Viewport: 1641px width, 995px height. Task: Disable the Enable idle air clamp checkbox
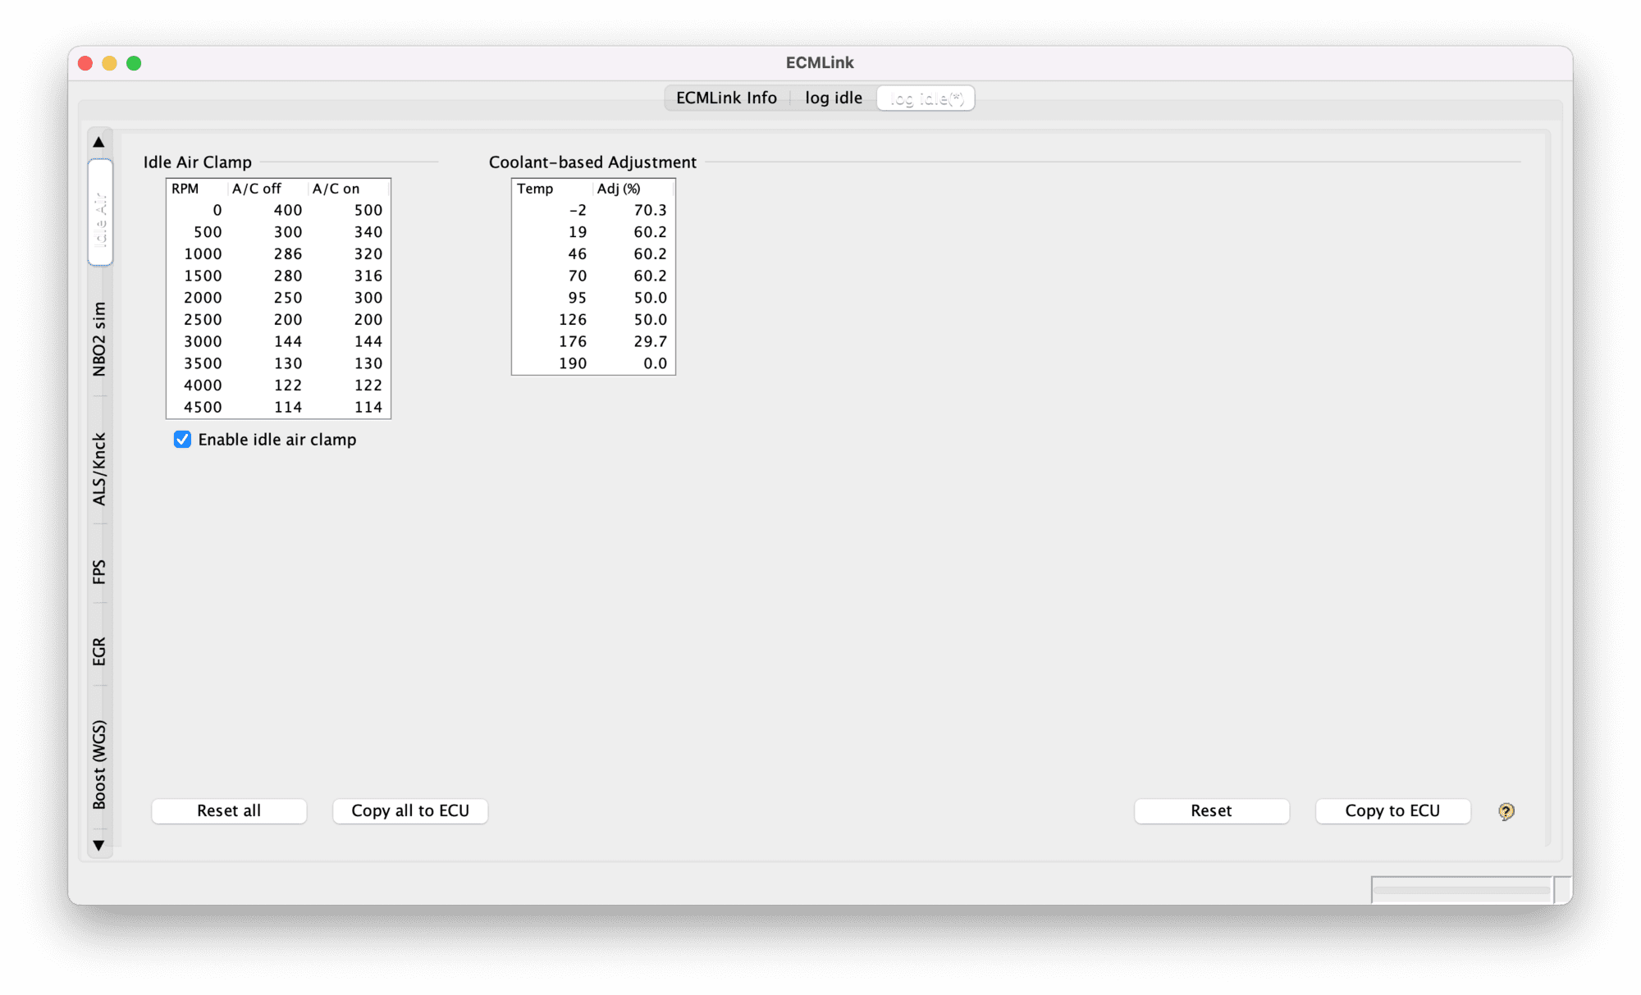pos(182,440)
